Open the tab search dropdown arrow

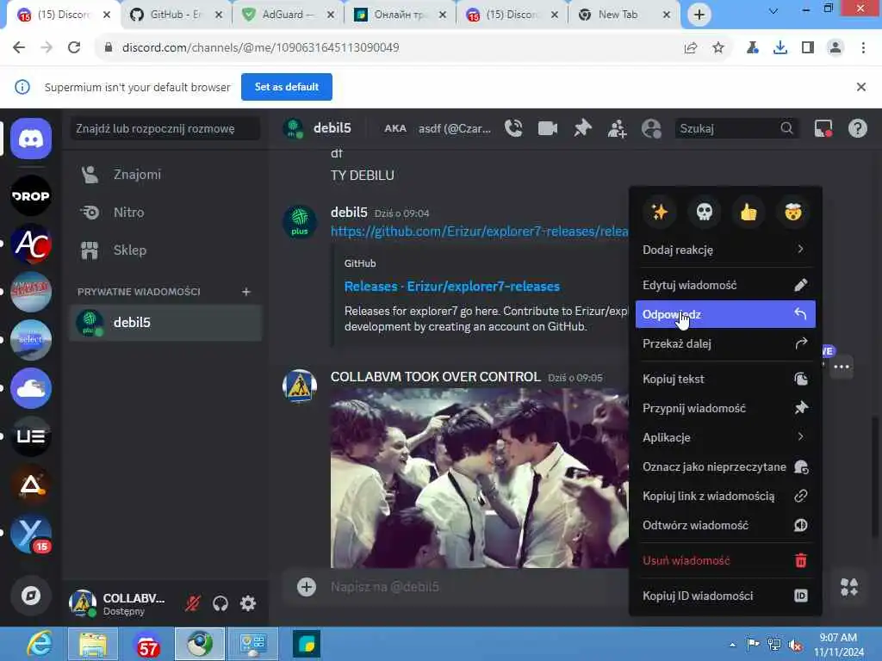(773, 10)
